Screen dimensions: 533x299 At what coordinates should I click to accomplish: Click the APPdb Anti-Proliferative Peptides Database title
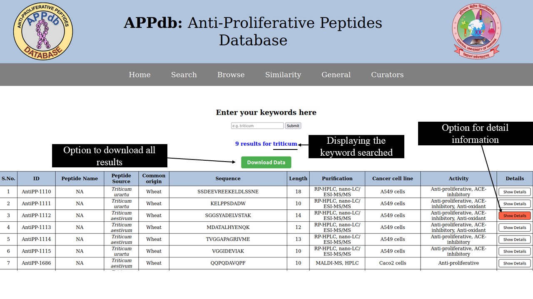(x=253, y=31)
